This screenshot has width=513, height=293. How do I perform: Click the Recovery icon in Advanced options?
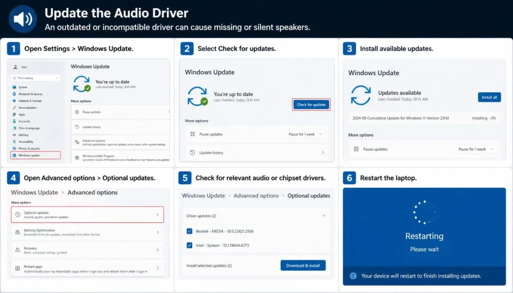tap(18, 250)
